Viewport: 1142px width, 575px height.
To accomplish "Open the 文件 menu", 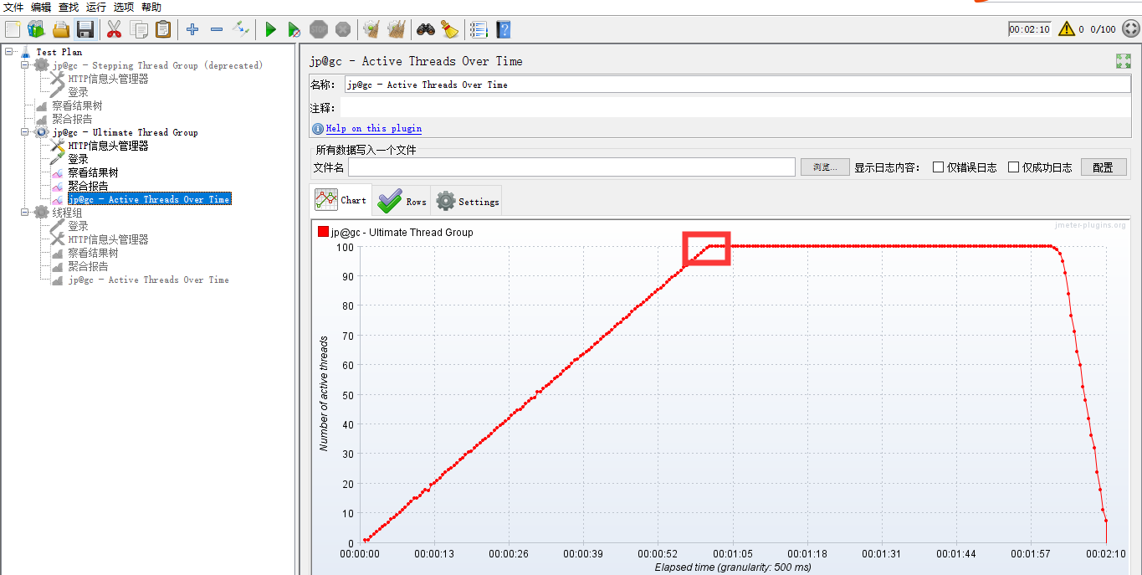I will pos(13,7).
